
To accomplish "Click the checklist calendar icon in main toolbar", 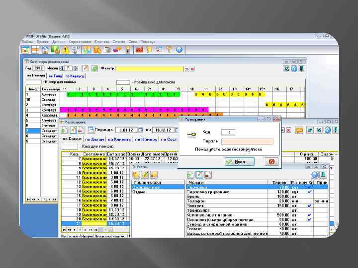I will (159, 50).
